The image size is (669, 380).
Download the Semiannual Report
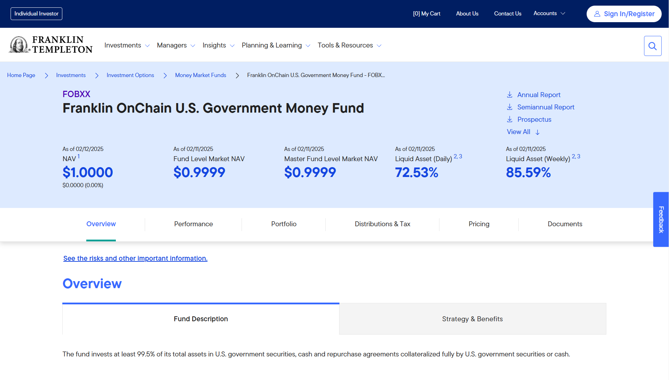click(x=546, y=107)
